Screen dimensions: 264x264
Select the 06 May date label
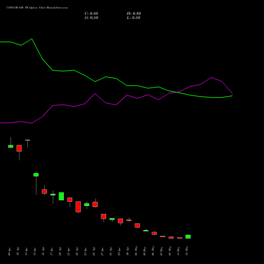(153, 251)
